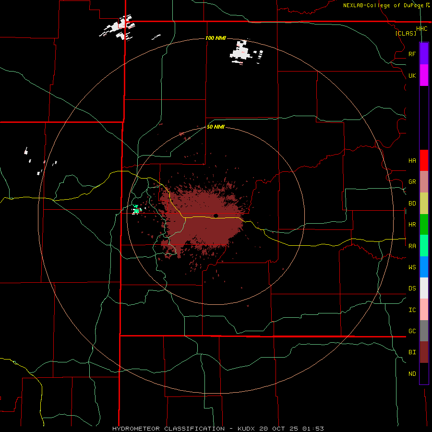Click the white dry snow echo near 100 NMI label
The image size is (432, 432).
click(242, 52)
